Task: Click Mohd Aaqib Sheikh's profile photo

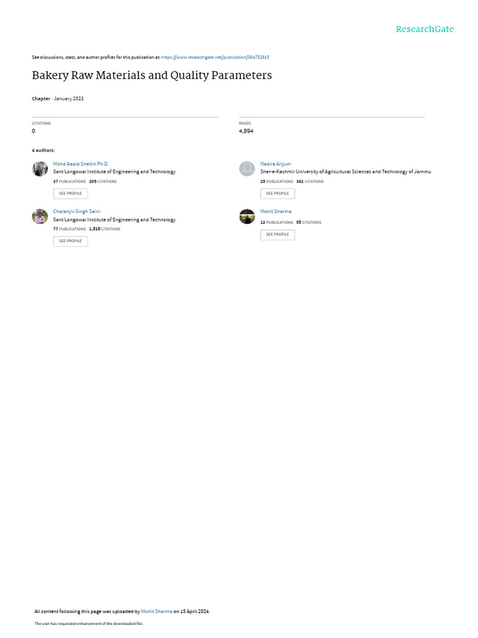Action: pos(40,168)
